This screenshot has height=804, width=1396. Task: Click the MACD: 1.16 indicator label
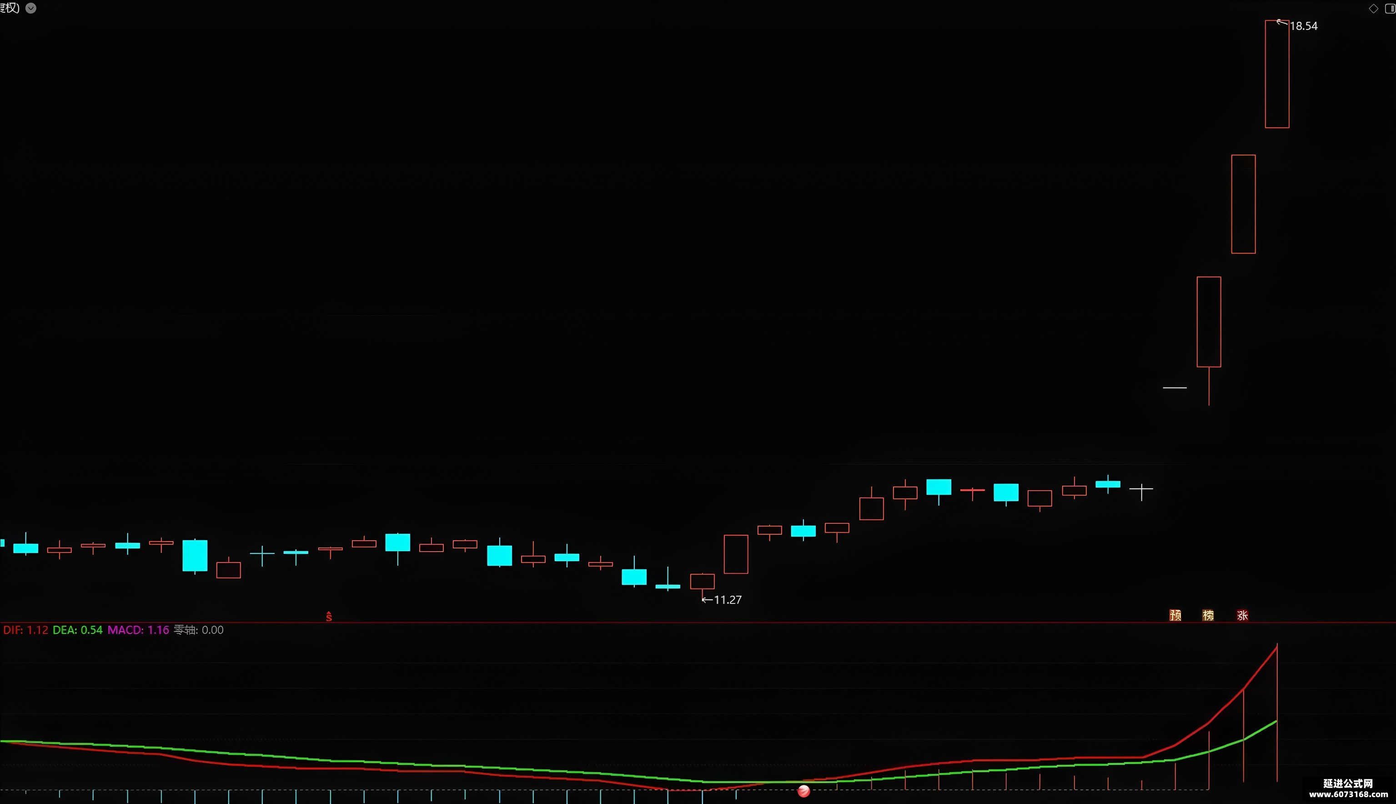pos(138,630)
